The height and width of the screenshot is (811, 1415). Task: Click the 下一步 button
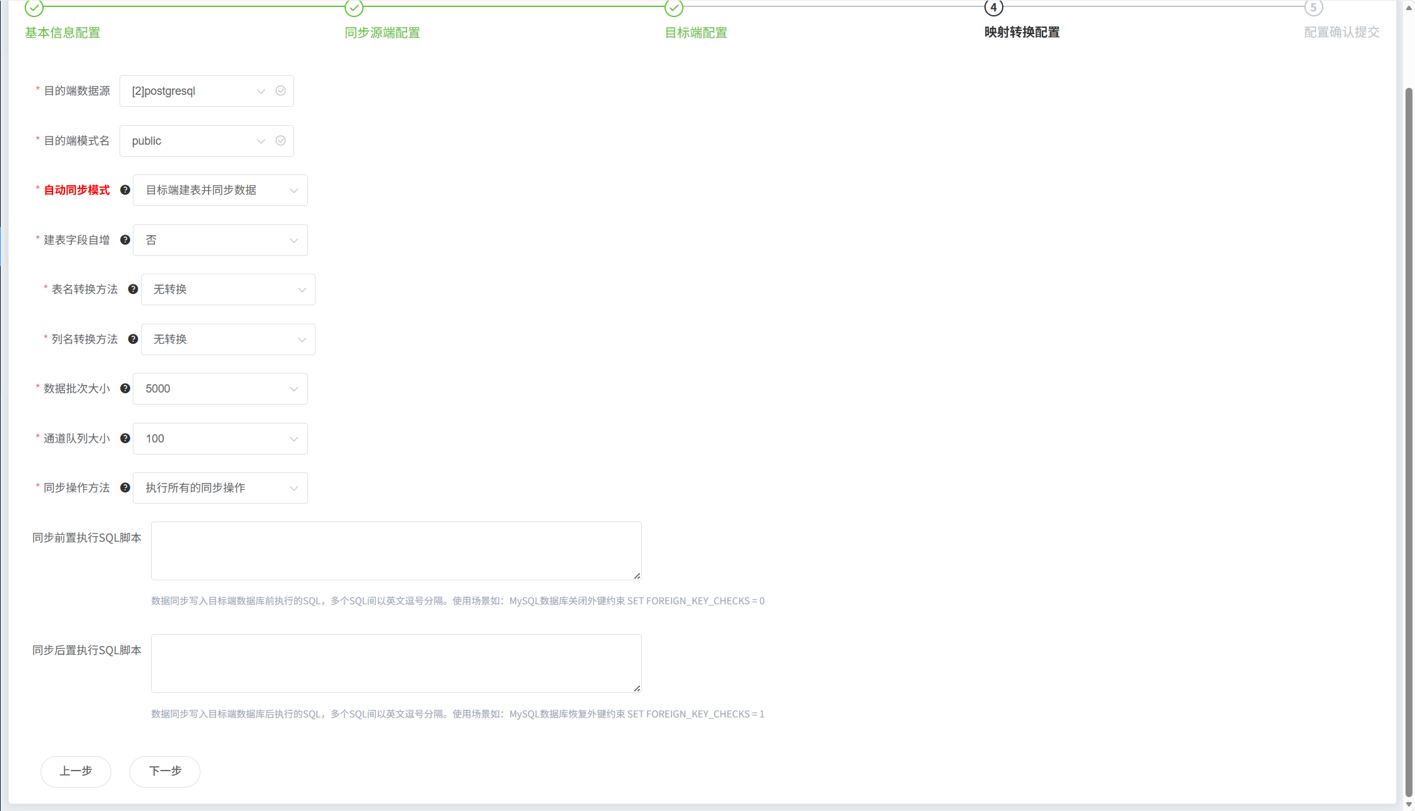[x=165, y=771]
